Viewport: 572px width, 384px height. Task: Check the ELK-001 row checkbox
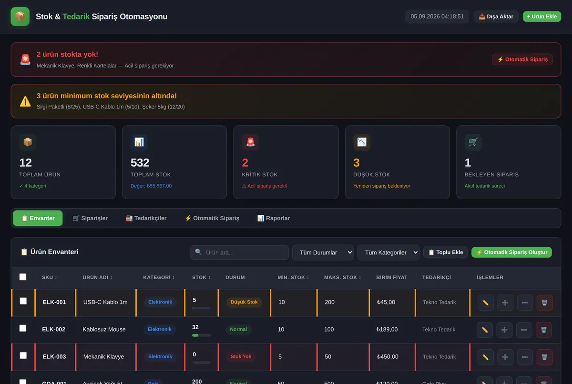[x=23, y=301]
